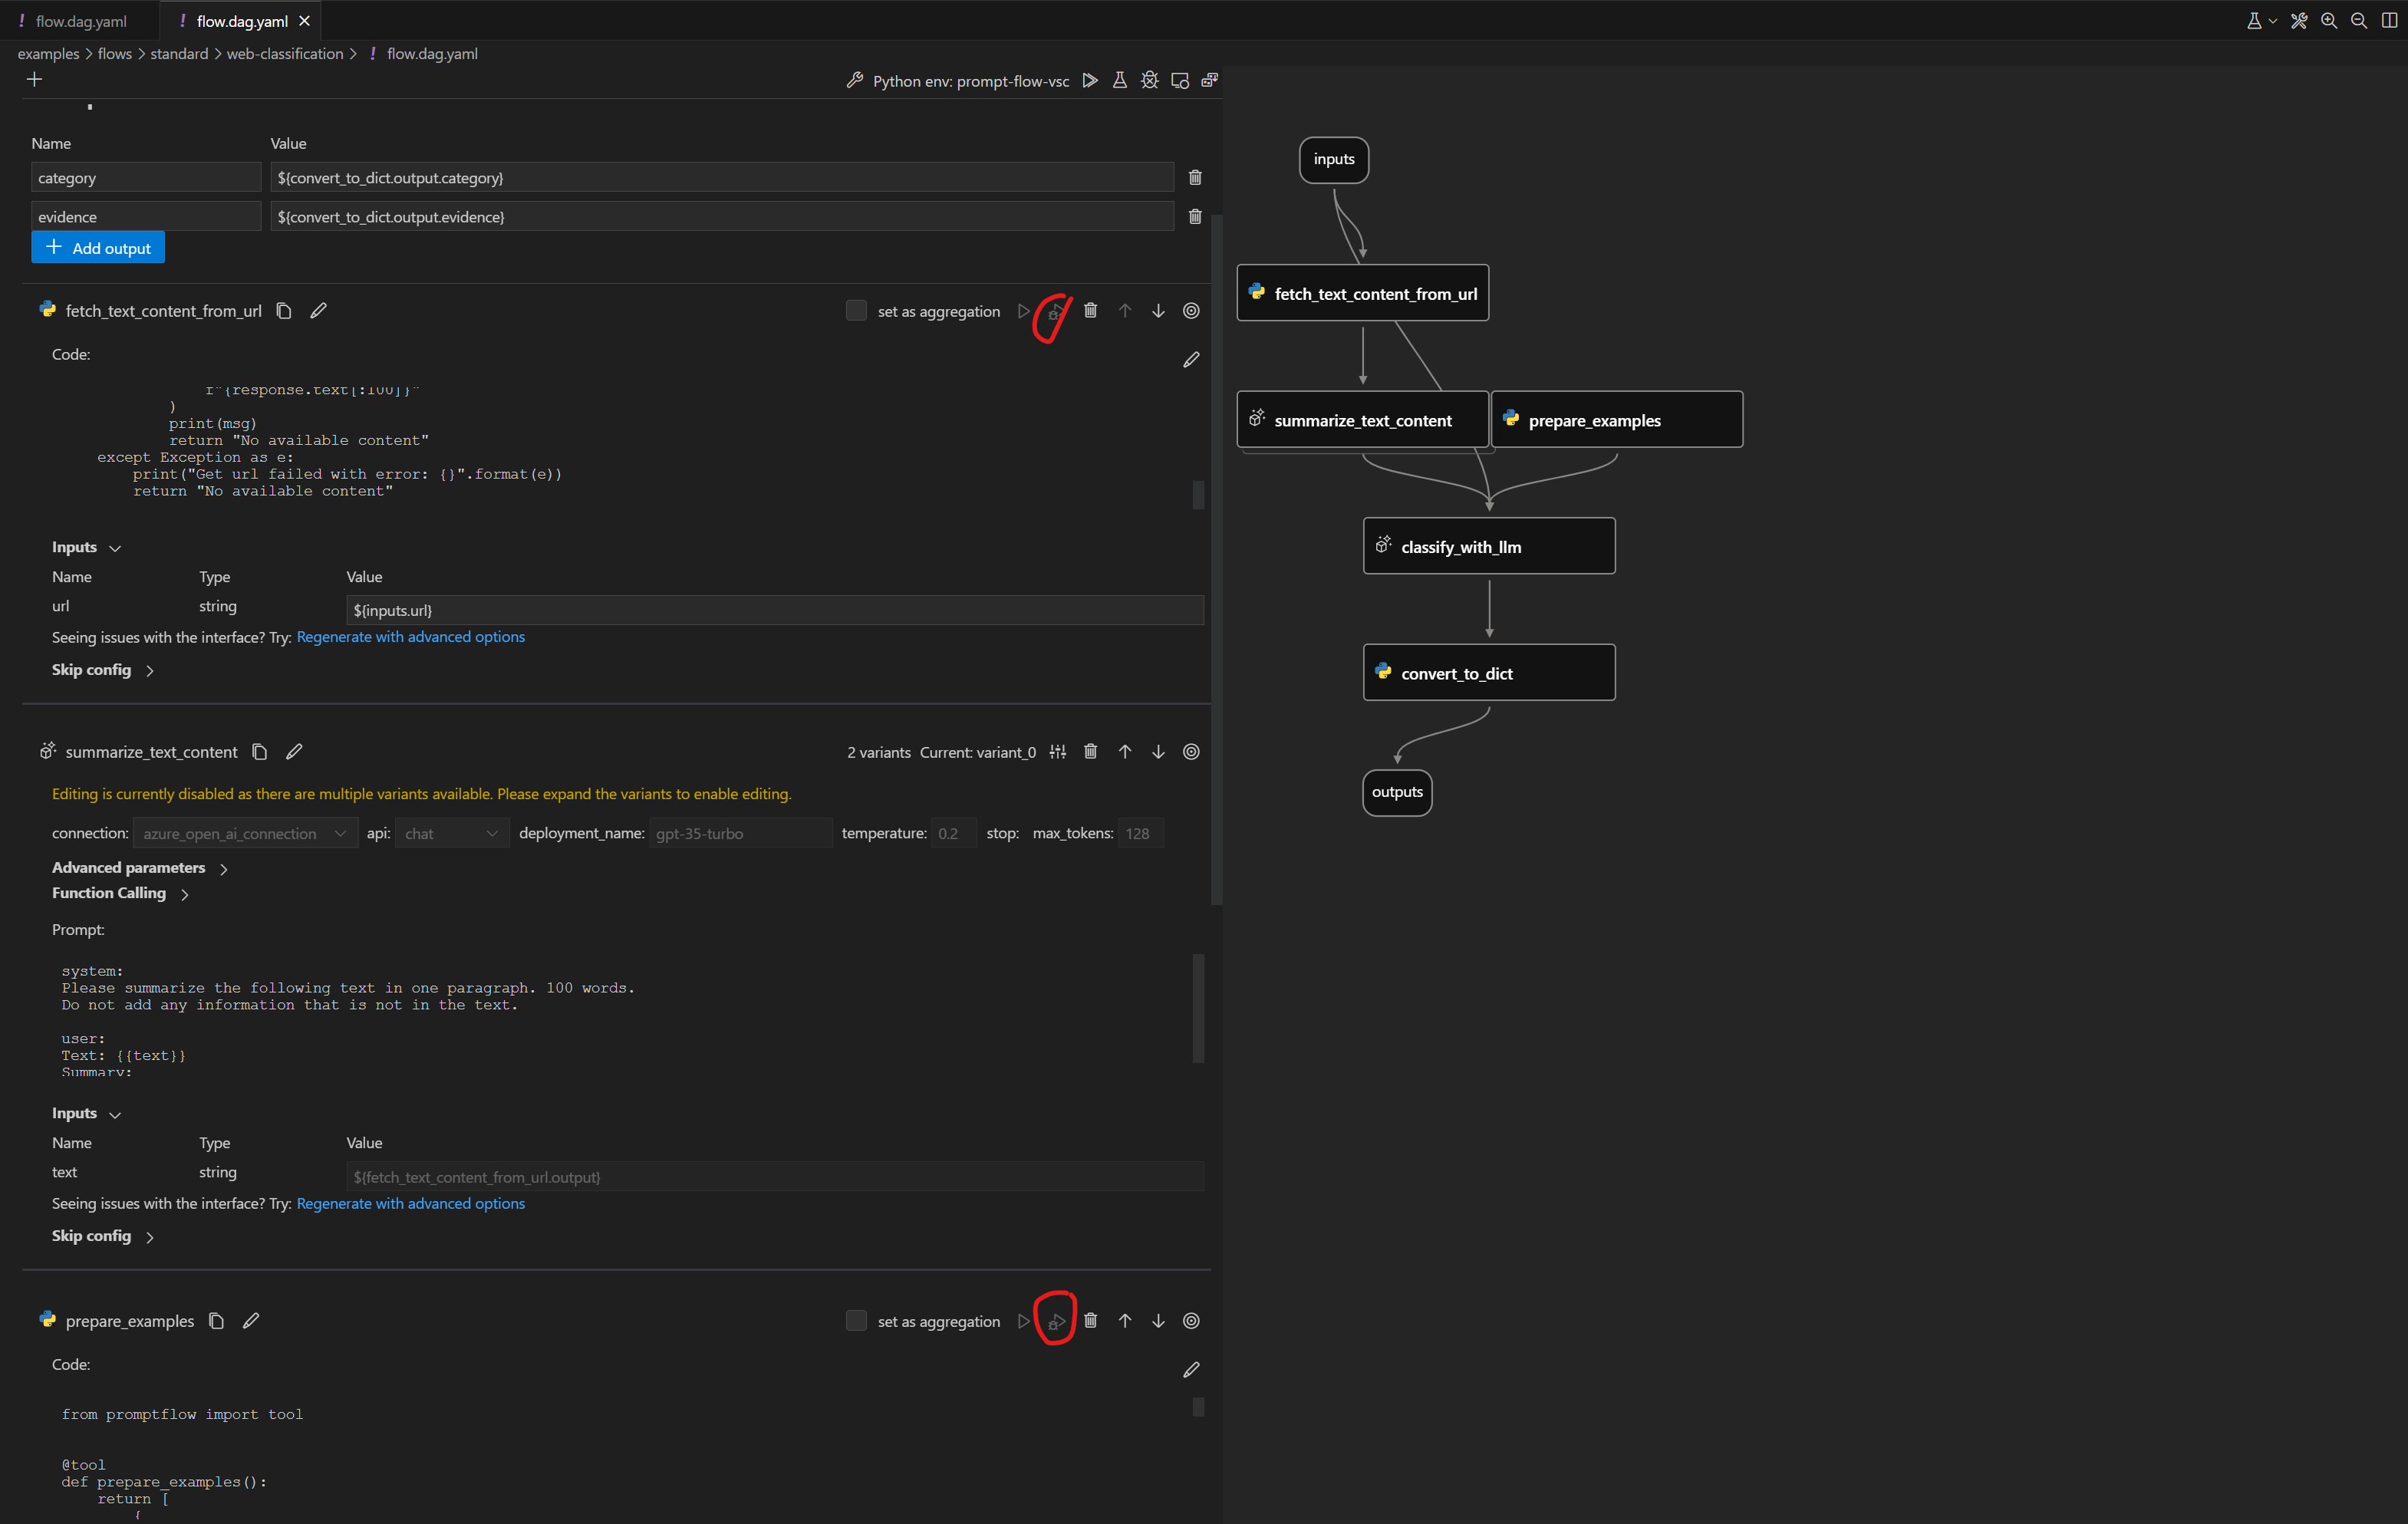Locate prepare_examples node with target icon
Image resolution: width=2408 pixels, height=1524 pixels.
pos(1191,1321)
